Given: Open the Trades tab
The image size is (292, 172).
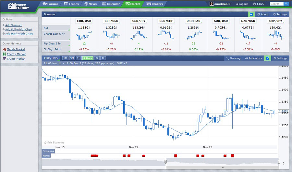Looking at the screenshot, I should point(71,4).
